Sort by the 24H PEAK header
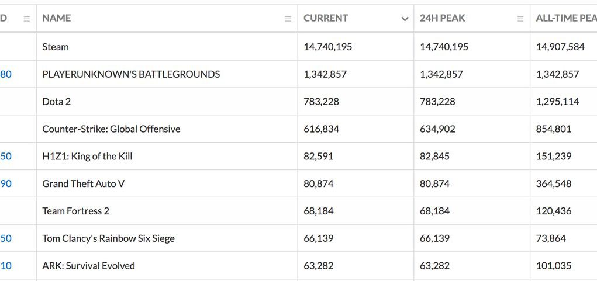The width and height of the screenshot is (597, 281). 443,18
